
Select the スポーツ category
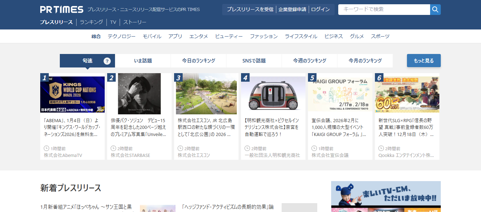pos(380,36)
